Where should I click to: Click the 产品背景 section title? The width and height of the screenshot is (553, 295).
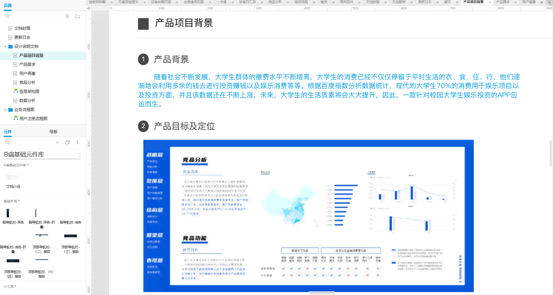(171, 60)
